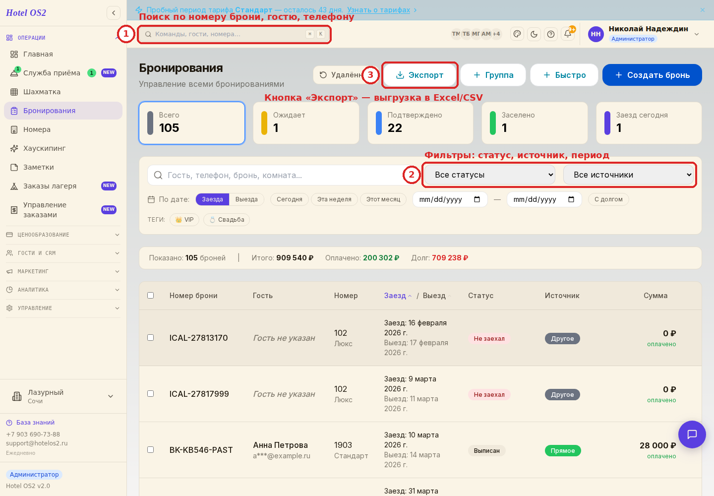
Task: Expand the Ценообразование sidebar section
Action: point(63,235)
